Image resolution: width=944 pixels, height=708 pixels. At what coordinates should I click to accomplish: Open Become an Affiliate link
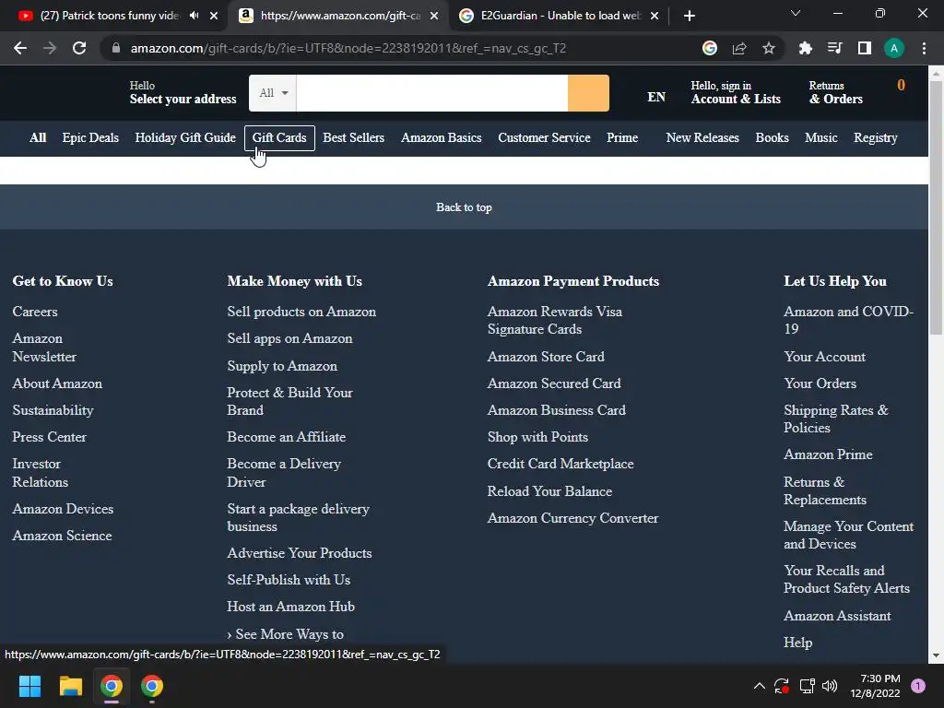tap(287, 437)
